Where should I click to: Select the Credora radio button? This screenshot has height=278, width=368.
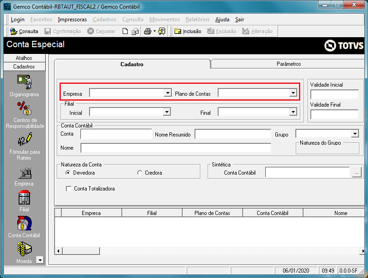(139, 173)
